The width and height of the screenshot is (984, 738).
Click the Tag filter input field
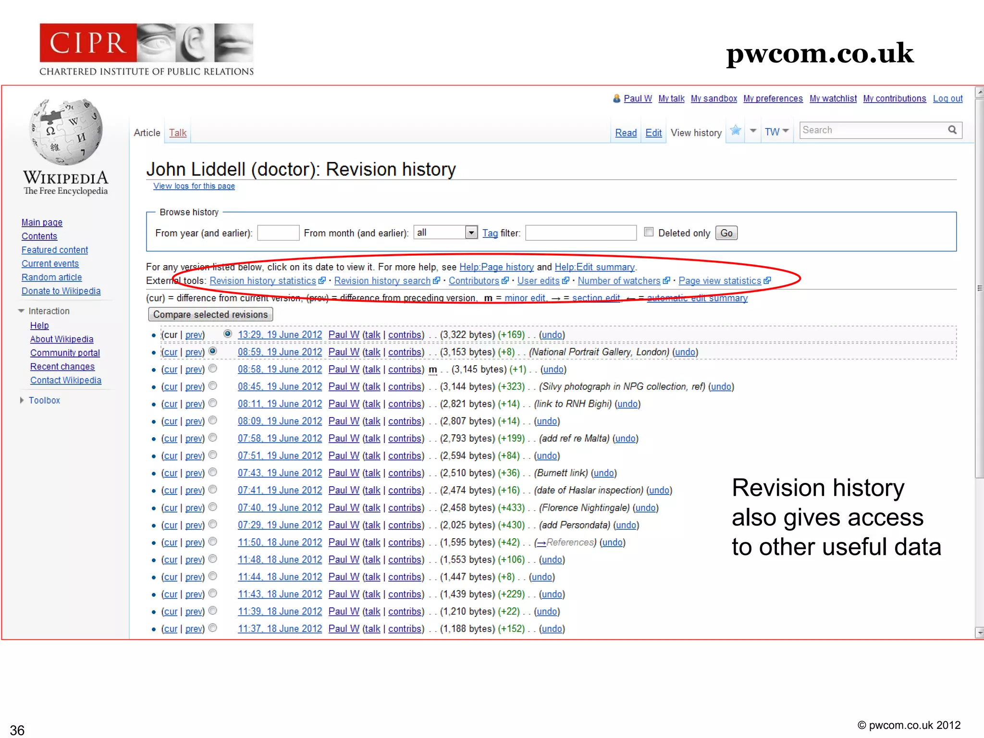tap(581, 233)
